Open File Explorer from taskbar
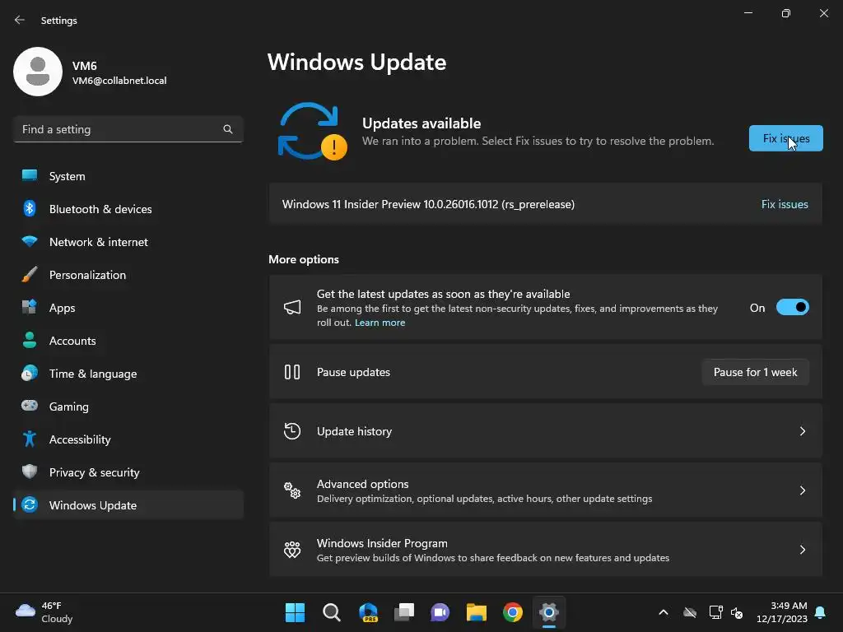843x632 pixels. (x=477, y=612)
